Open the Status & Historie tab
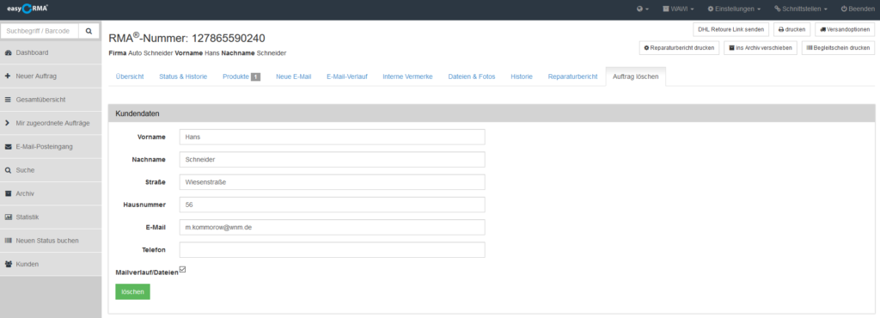 point(183,76)
